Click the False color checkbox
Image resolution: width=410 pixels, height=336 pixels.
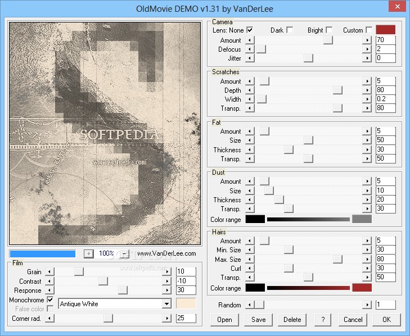point(50,309)
